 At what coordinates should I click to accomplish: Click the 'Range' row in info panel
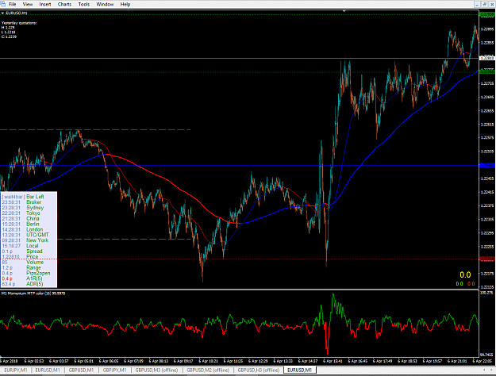point(21,268)
